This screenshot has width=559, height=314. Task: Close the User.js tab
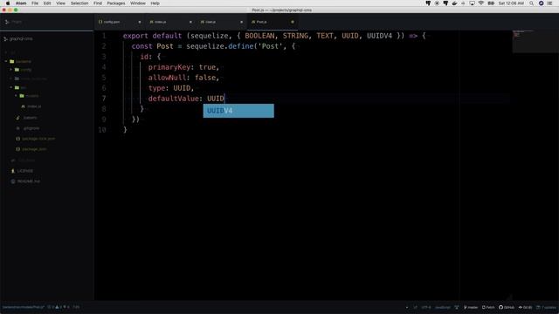[x=241, y=22]
